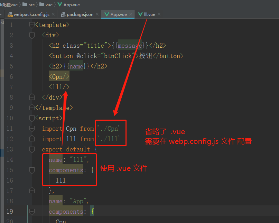This screenshot has width=279, height=223.
Task: Click App.vue in the breadcrumb path
Action: pos(72,5)
